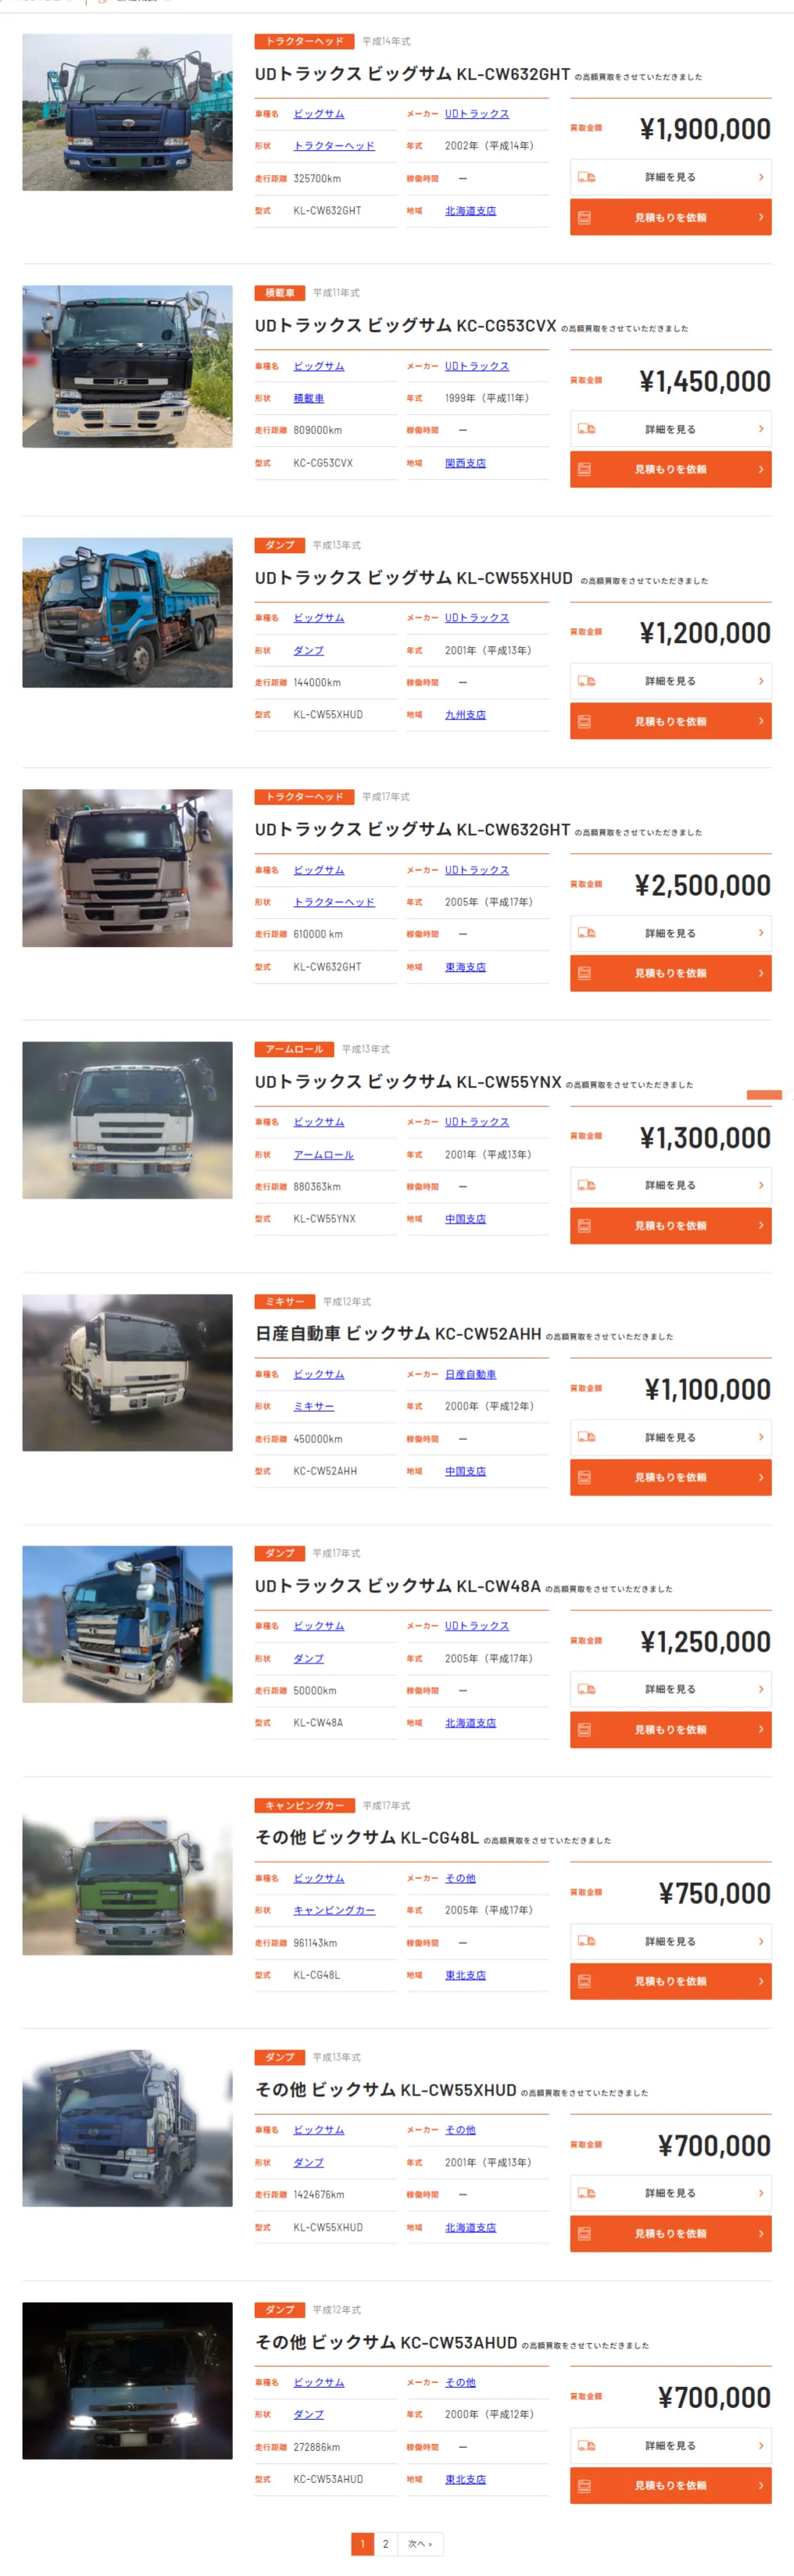Click estimate icon in ¥2,500,000 listing
Viewport: 794px width, 2576px height.
[x=585, y=973]
